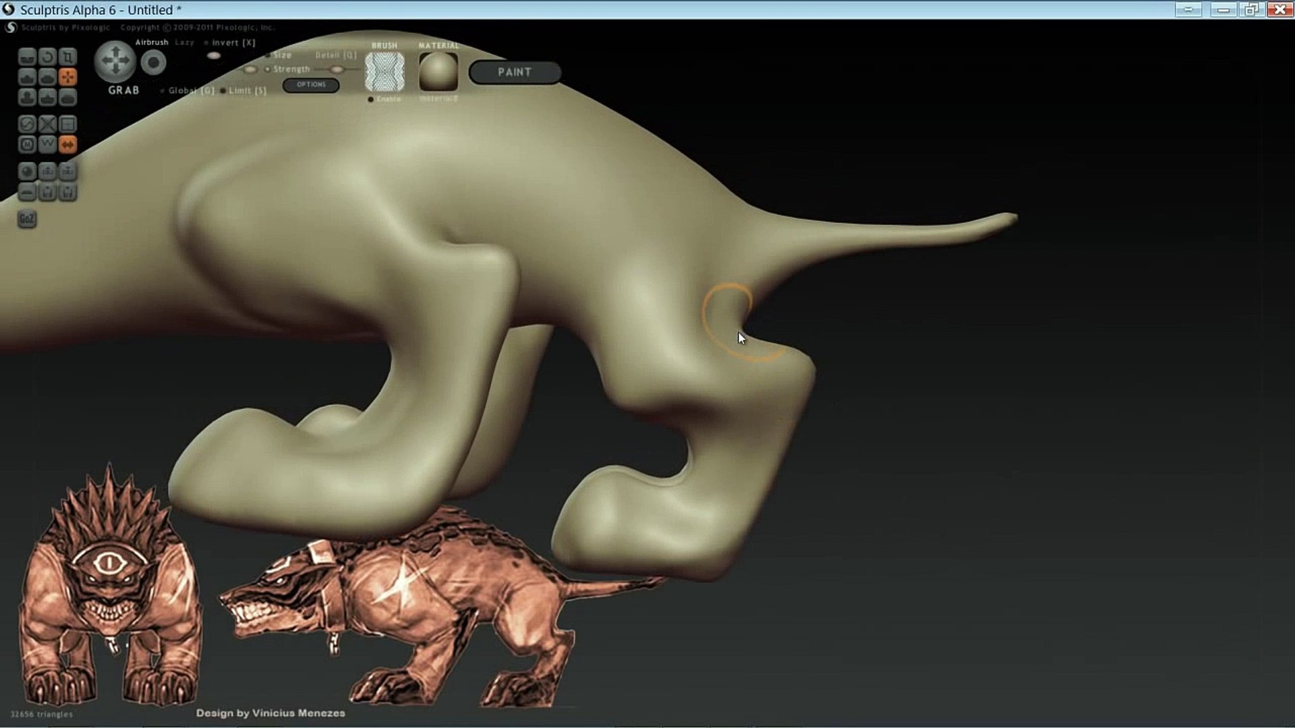The width and height of the screenshot is (1295, 728).
Task: Toggle the Invert [X] option
Action: 233,42
